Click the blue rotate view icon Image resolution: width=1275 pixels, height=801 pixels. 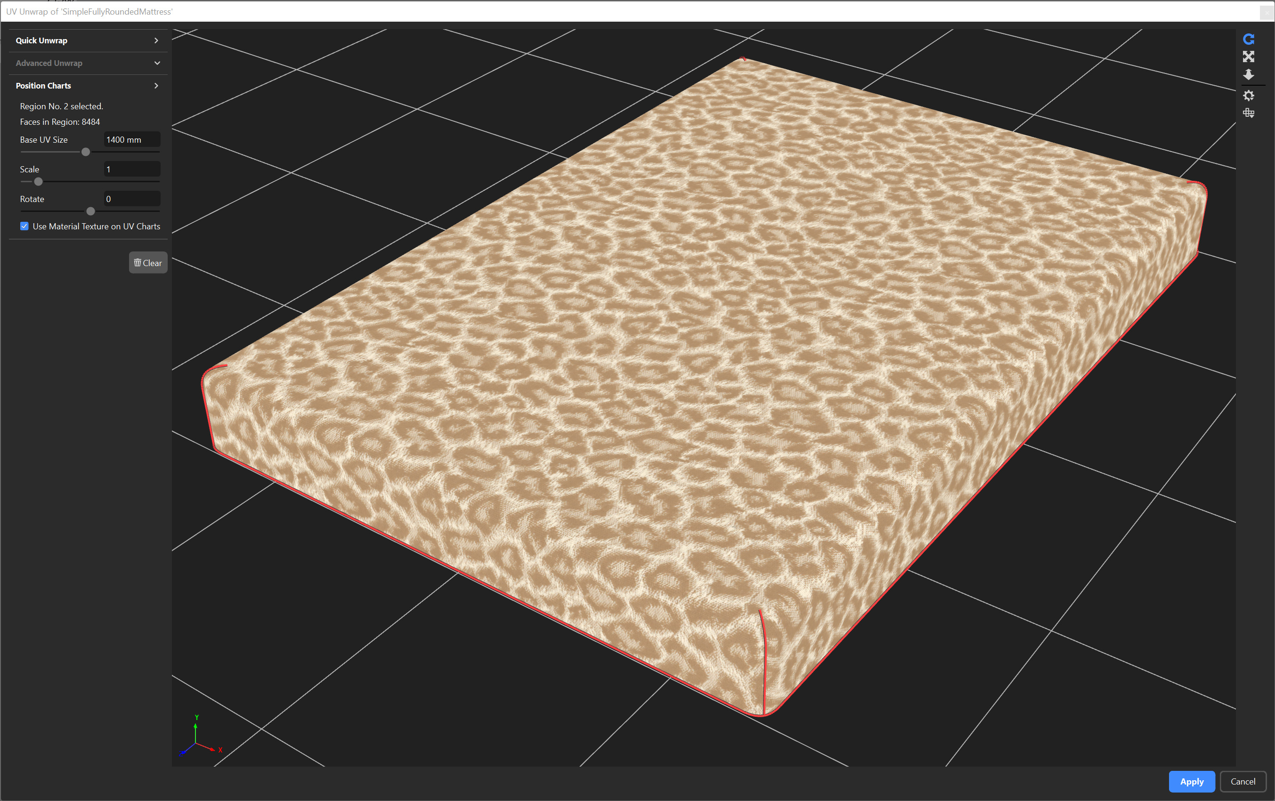(1248, 39)
